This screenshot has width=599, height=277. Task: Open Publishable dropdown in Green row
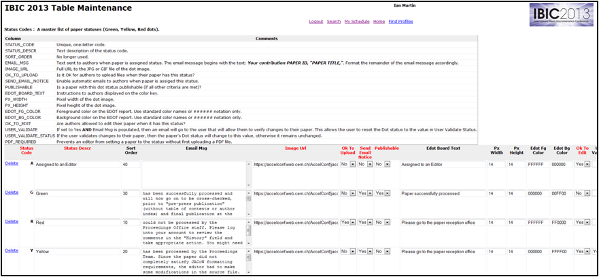tap(382, 193)
